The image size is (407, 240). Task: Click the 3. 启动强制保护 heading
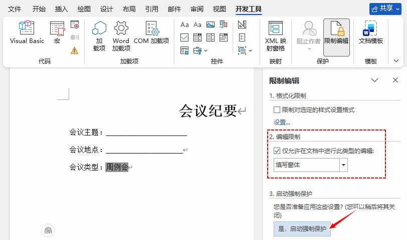pyautogui.click(x=291, y=193)
